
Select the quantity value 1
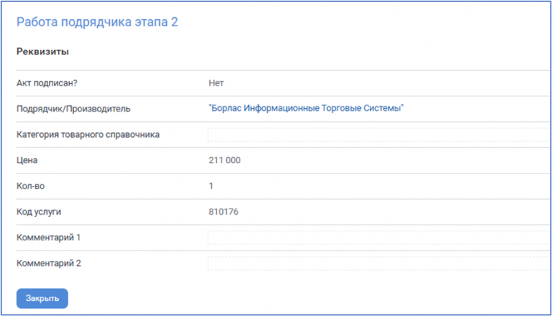(x=211, y=186)
